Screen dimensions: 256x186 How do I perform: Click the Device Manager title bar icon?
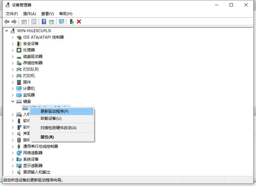click(7, 5)
